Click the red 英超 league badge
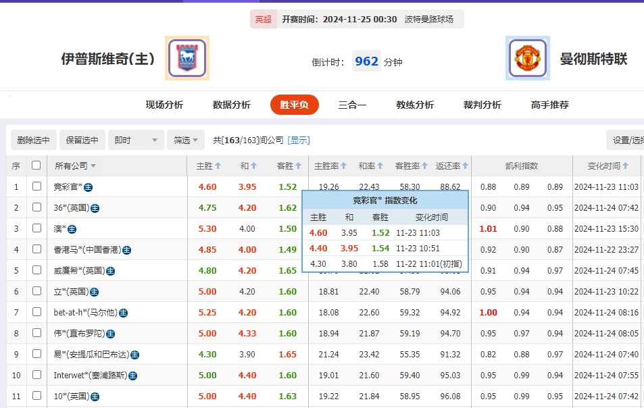Image resolution: width=644 pixels, height=408 pixels. tap(263, 19)
